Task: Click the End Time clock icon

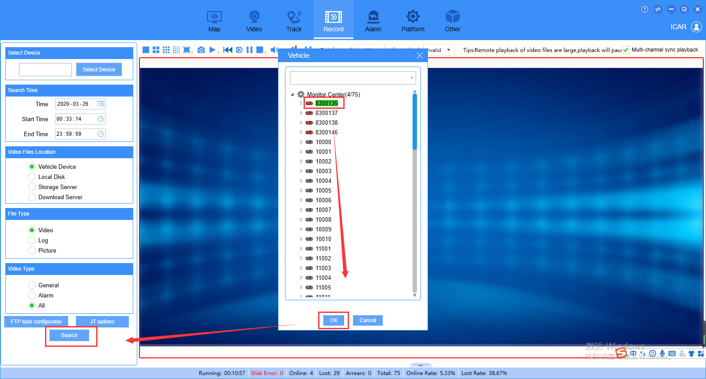Action: [x=101, y=134]
